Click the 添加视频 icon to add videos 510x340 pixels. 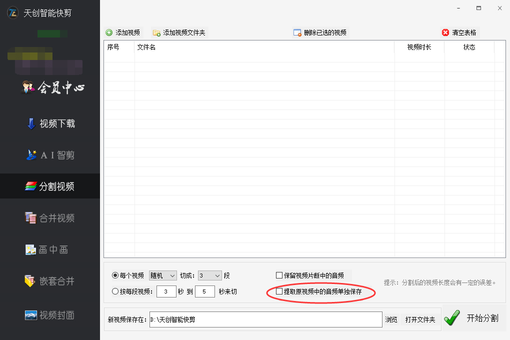click(123, 32)
